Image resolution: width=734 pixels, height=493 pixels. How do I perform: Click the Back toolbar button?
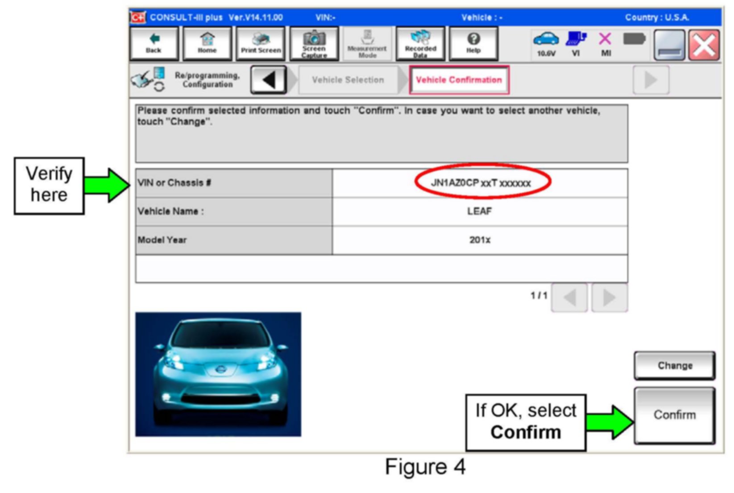point(154,44)
